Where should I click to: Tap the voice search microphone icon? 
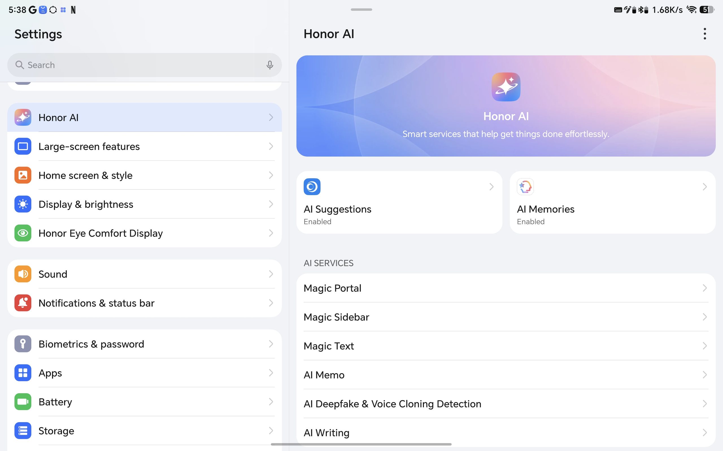point(270,65)
